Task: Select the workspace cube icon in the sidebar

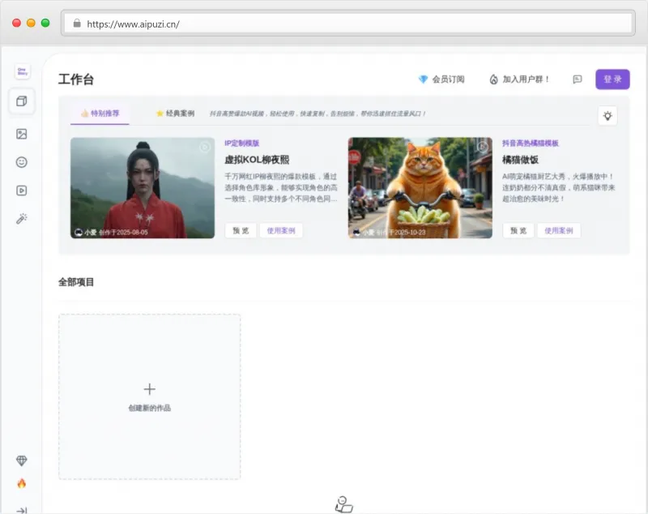Action: click(22, 101)
